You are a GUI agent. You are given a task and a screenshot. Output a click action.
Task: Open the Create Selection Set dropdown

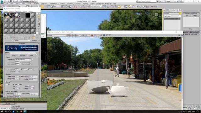96,6
